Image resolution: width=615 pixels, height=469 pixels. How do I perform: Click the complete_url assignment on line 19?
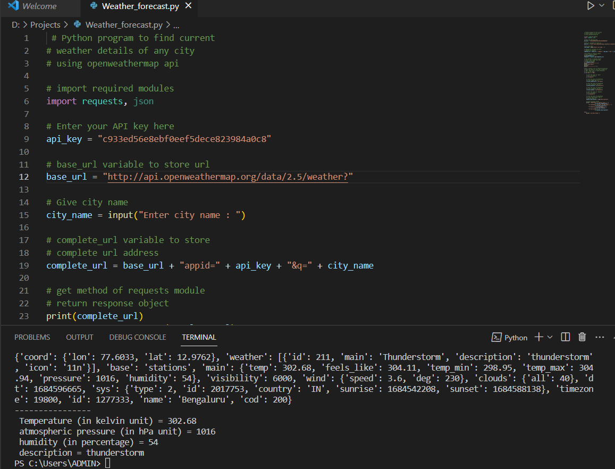click(x=210, y=266)
